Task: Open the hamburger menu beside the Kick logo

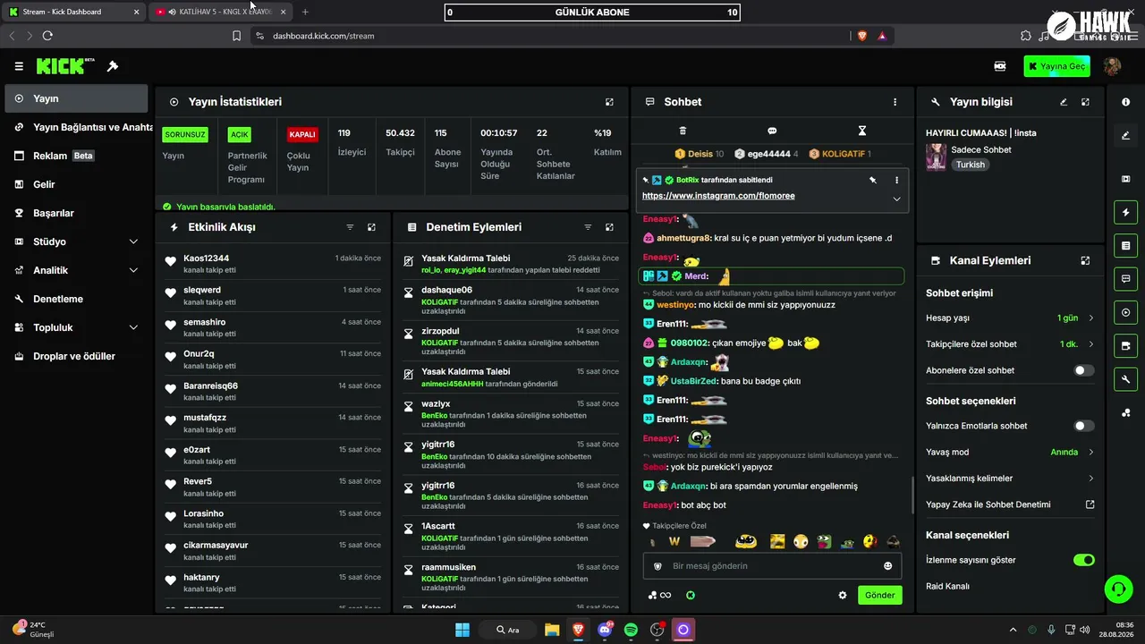Action: coord(19,66)
